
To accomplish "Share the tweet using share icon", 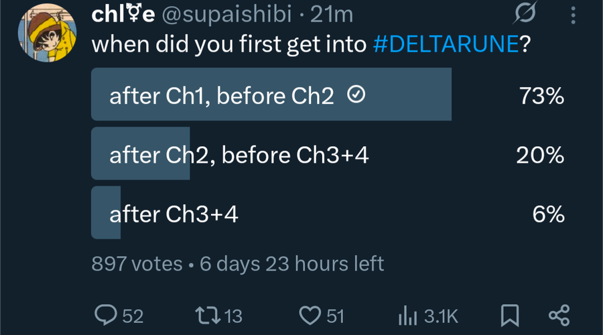I will pos(559,316).
